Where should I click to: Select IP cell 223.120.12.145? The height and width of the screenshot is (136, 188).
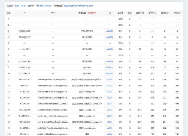coord(25,67)
